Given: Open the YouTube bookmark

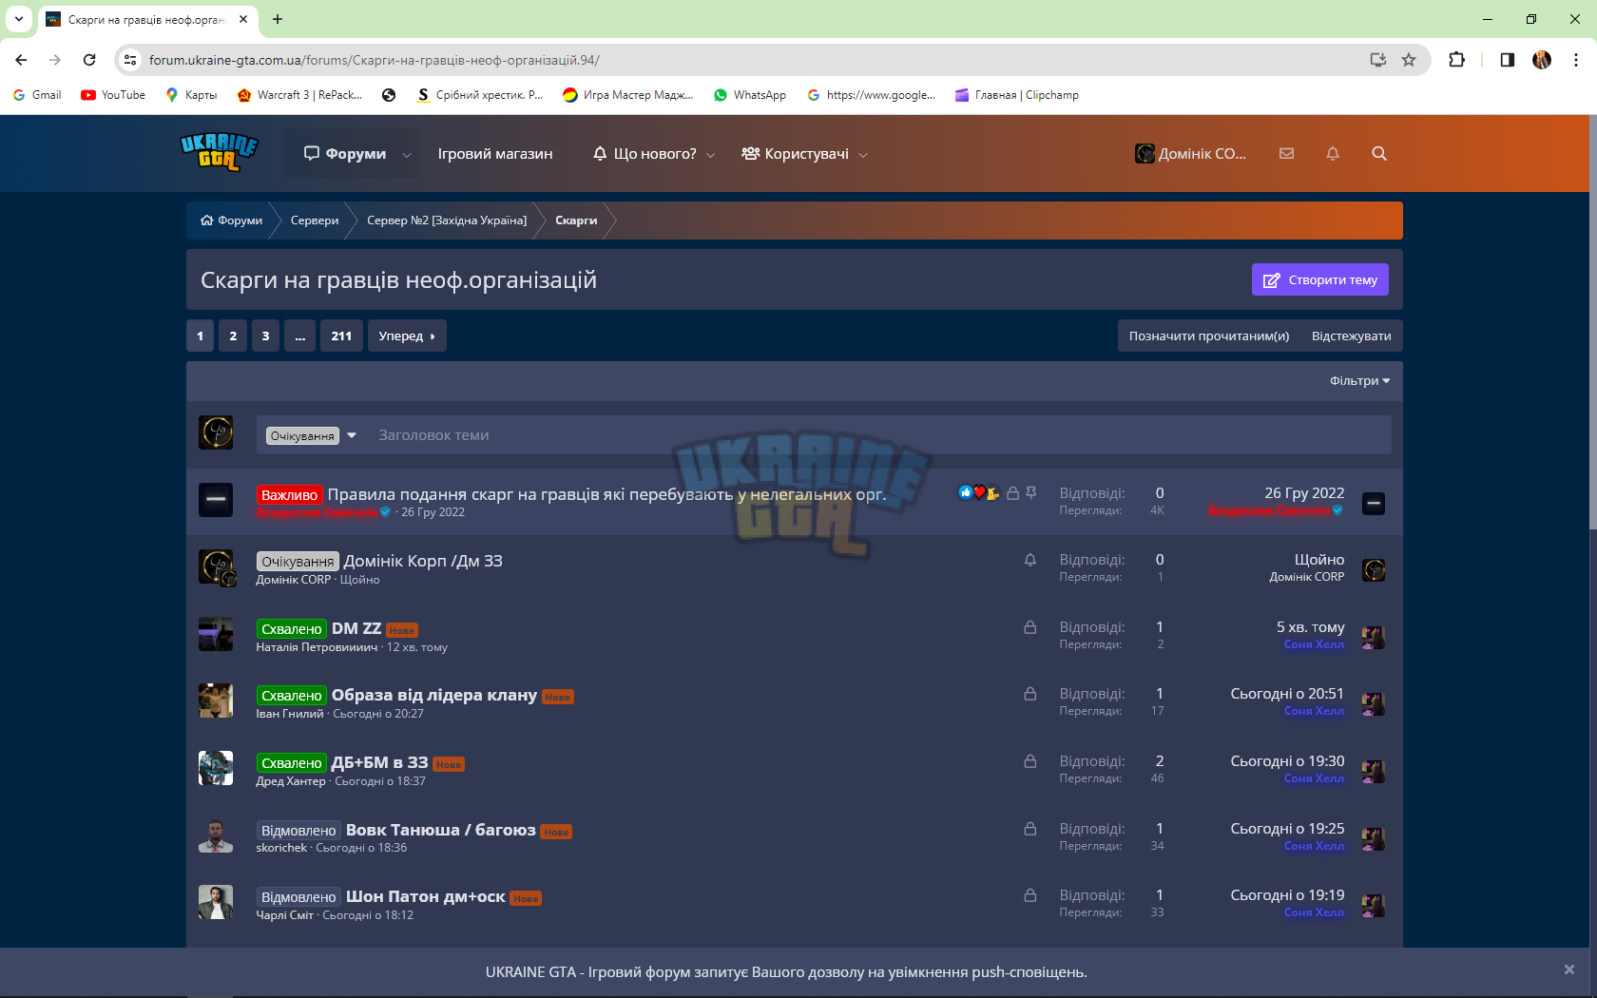Looking at the screenshot, I should click(113, 95).
